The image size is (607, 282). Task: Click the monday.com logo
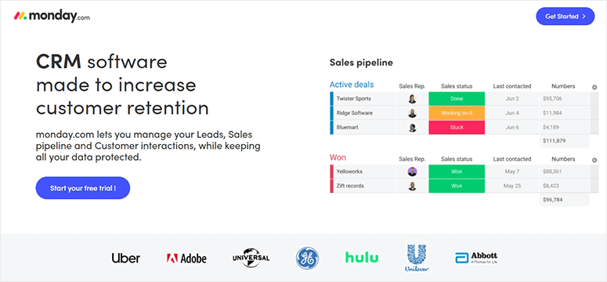click(52, 16)
